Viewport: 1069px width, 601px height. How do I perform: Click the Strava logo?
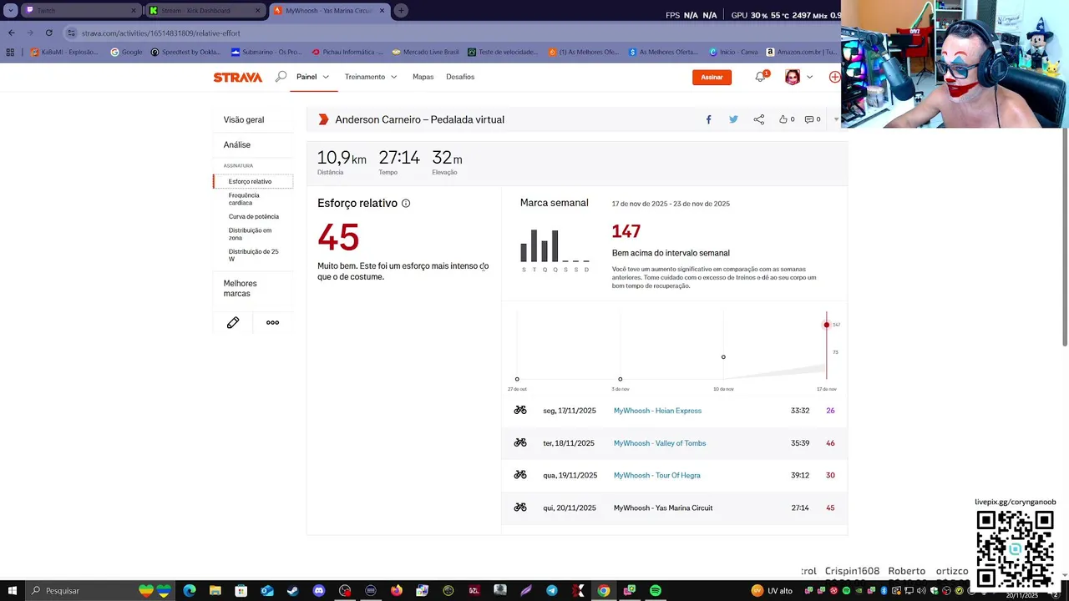tap(237, 77)
